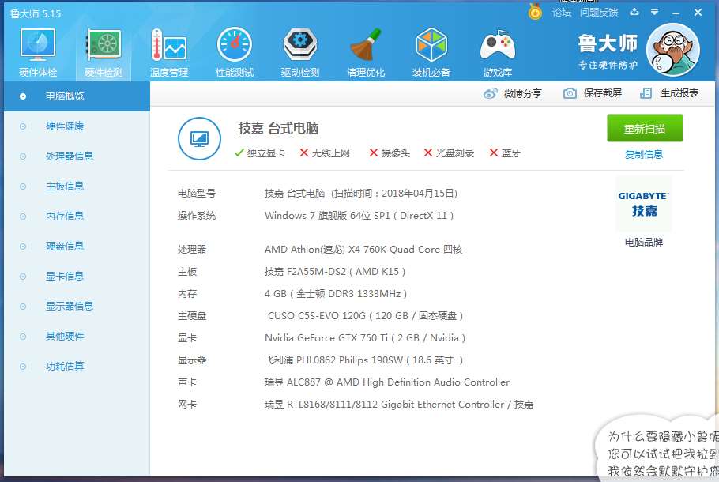Viewport: 719px width, 482px height.
Task: Click the 鲁大师 5.15 window title
Action: pyautogui.click(x=36, y=13)
